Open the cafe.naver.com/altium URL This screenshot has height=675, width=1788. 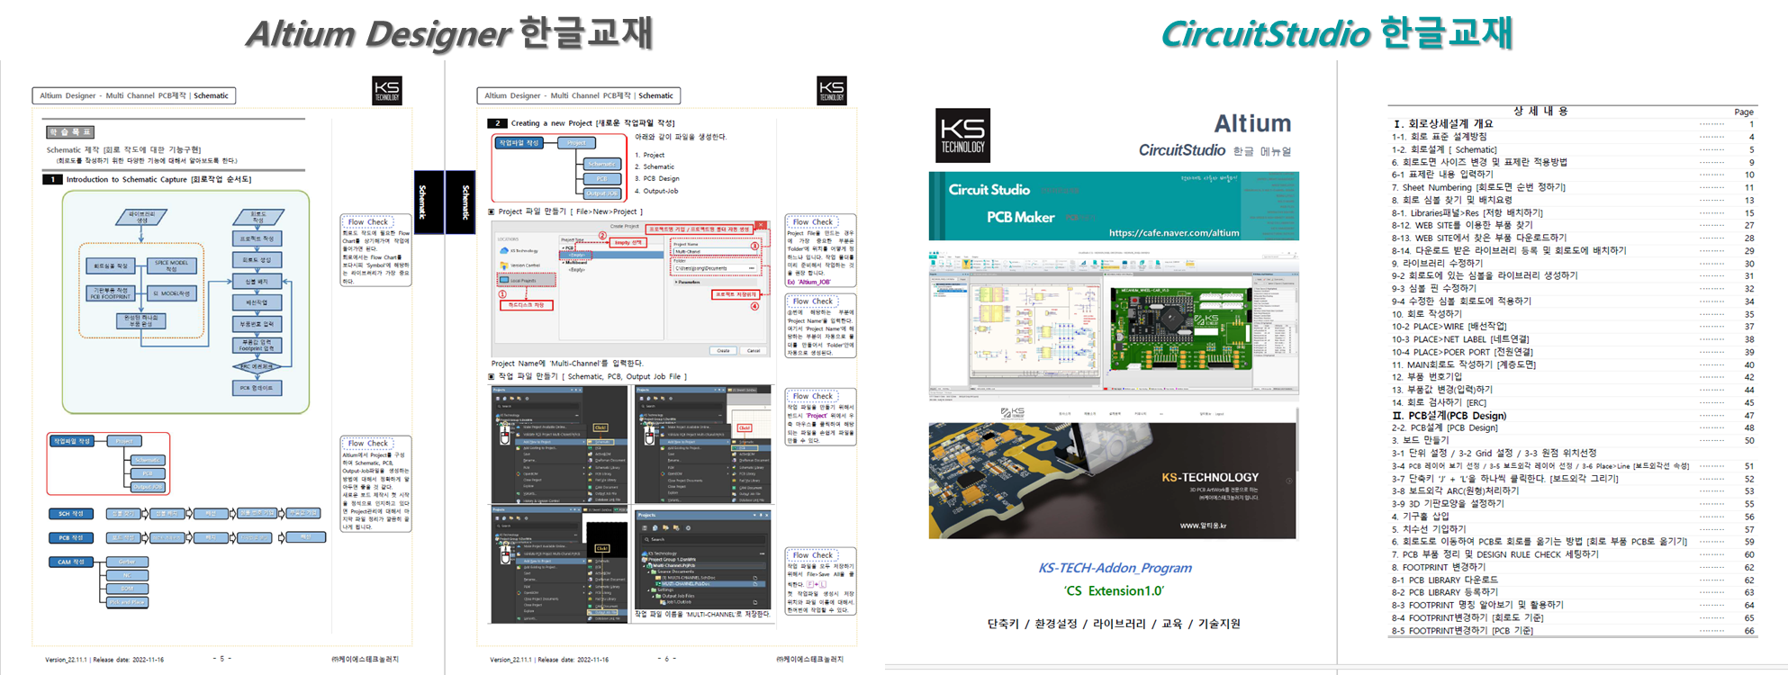pos(1174,232)
